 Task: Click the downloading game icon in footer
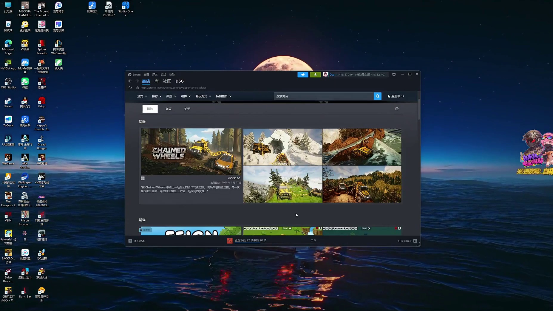tap(229, 241)
